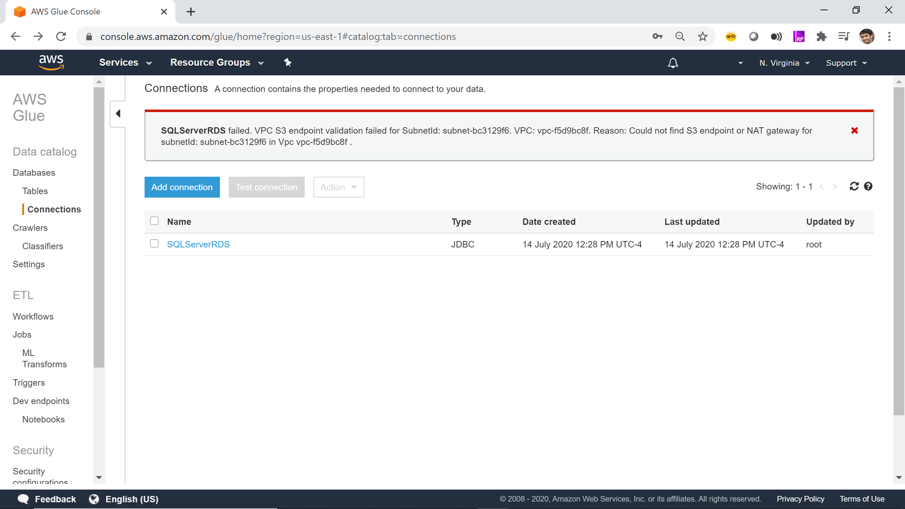905x509 pixels.
Task: Open the browser extensions puzzle icon
Action: pos(821,37)
